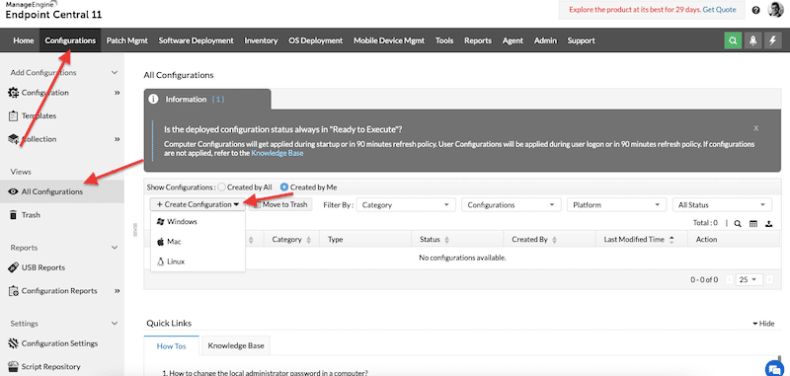Open the Platform filter dropdown

click(x=615, y=205)
